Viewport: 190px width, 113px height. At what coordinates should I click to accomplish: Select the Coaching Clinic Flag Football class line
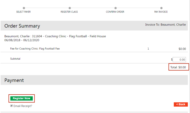point(55,36)
